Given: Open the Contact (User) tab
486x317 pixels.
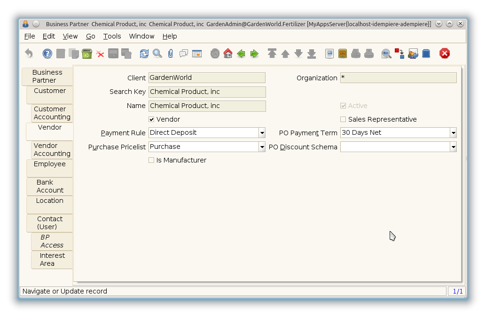Looking at the screenshot, I should tap(50, 223).
